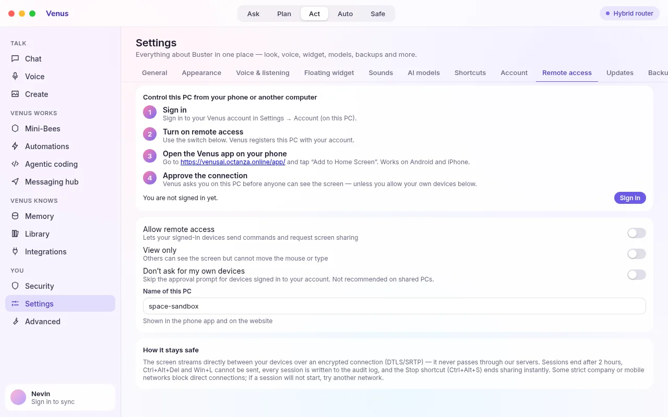Open the AI models tab
The height and width of the screenshot is (417, 668).
pos(424,73)
